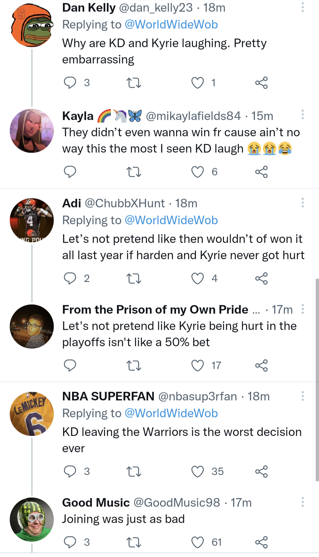The image size is (319, 557).
Task: Open @WorldWideWob link in NBA SUPERFAN's reply
Action: coord(171,413)
